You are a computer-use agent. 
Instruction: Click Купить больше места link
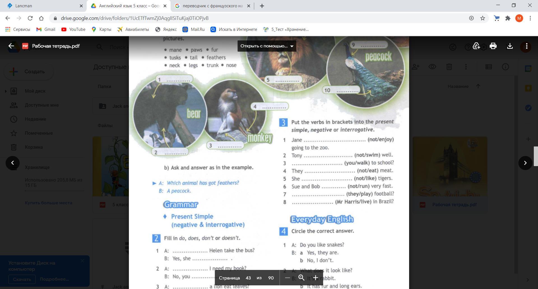[48, 203]
